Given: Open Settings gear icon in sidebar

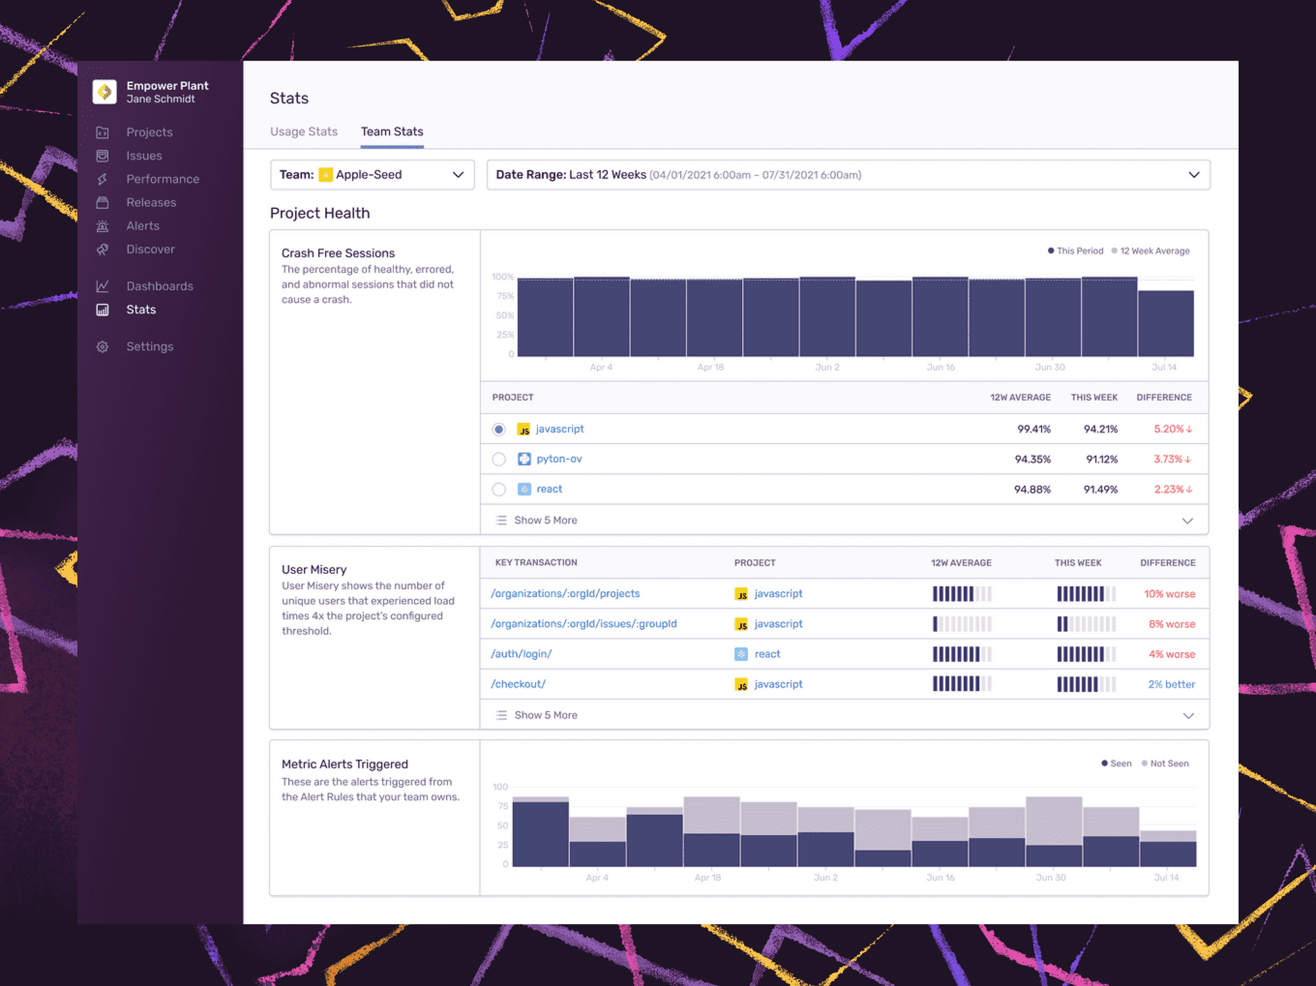Looking at the screenshot, I should point(102,347).
